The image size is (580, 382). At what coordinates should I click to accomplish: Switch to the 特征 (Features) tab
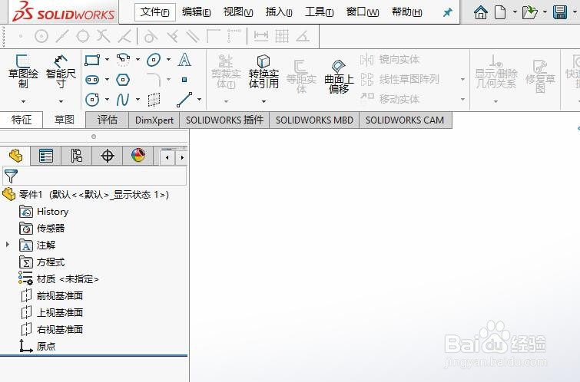(22, 120)
